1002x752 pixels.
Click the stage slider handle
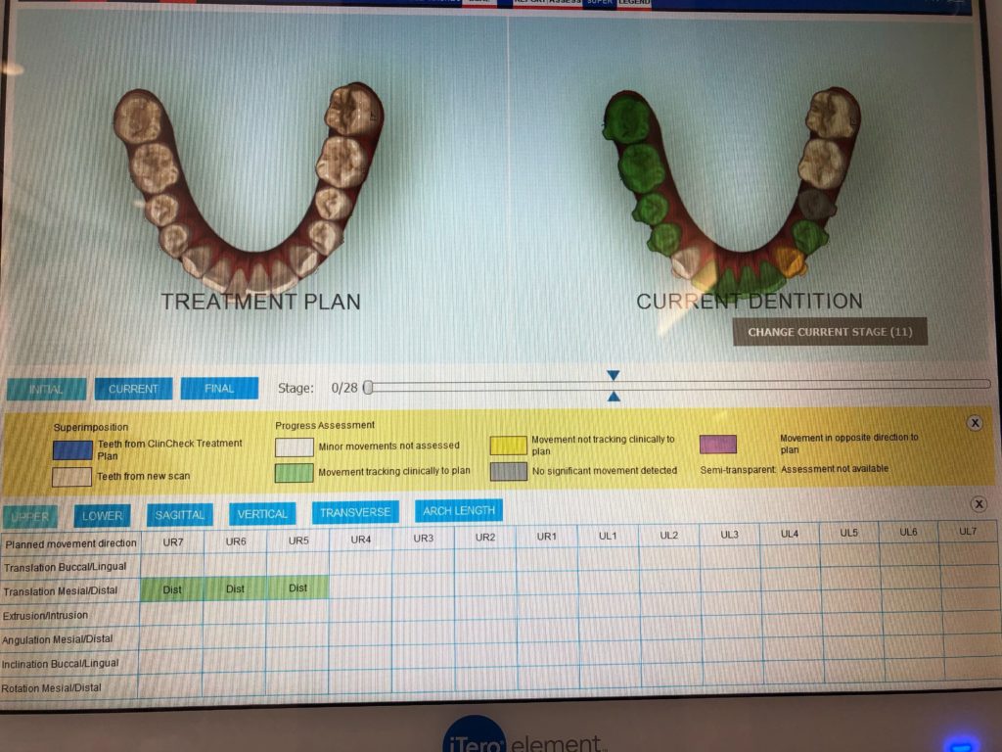(x=368, y=388)
